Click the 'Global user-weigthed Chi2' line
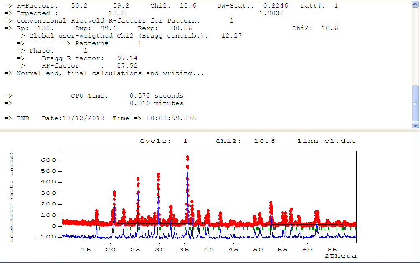This screenshot has width=420, height=263. pos(129,36)
